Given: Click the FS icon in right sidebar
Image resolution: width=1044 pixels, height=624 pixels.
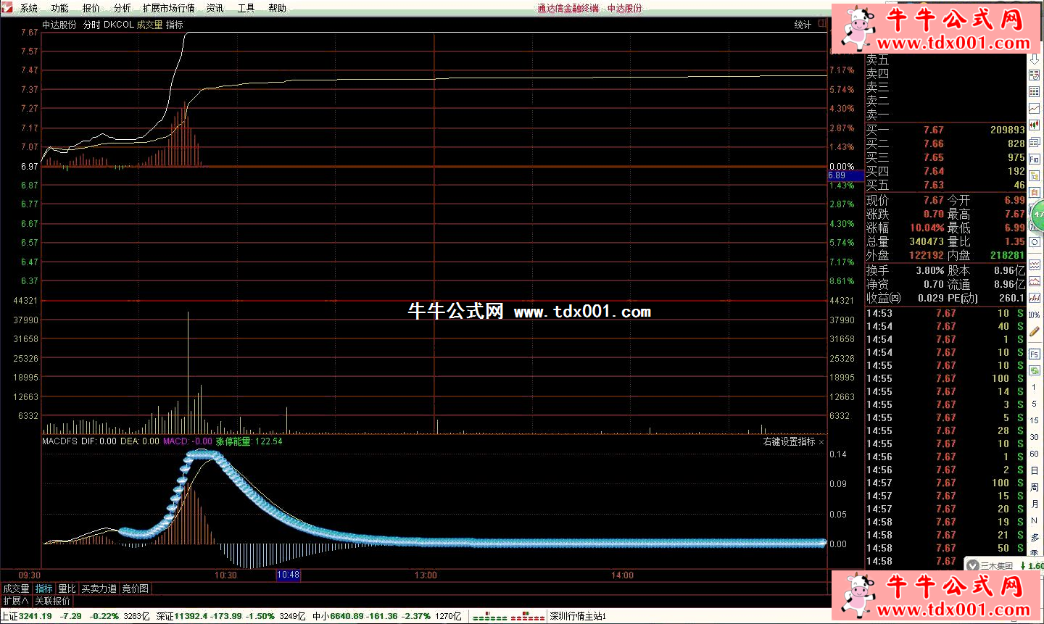Looking at the screenshot, I should click(x=1035, y=354).
